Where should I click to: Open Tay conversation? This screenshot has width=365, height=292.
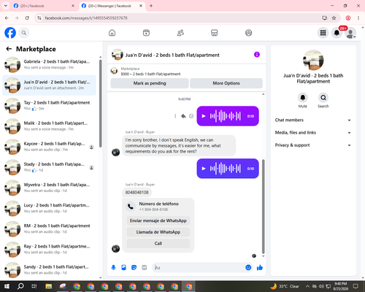coord(49,106)
